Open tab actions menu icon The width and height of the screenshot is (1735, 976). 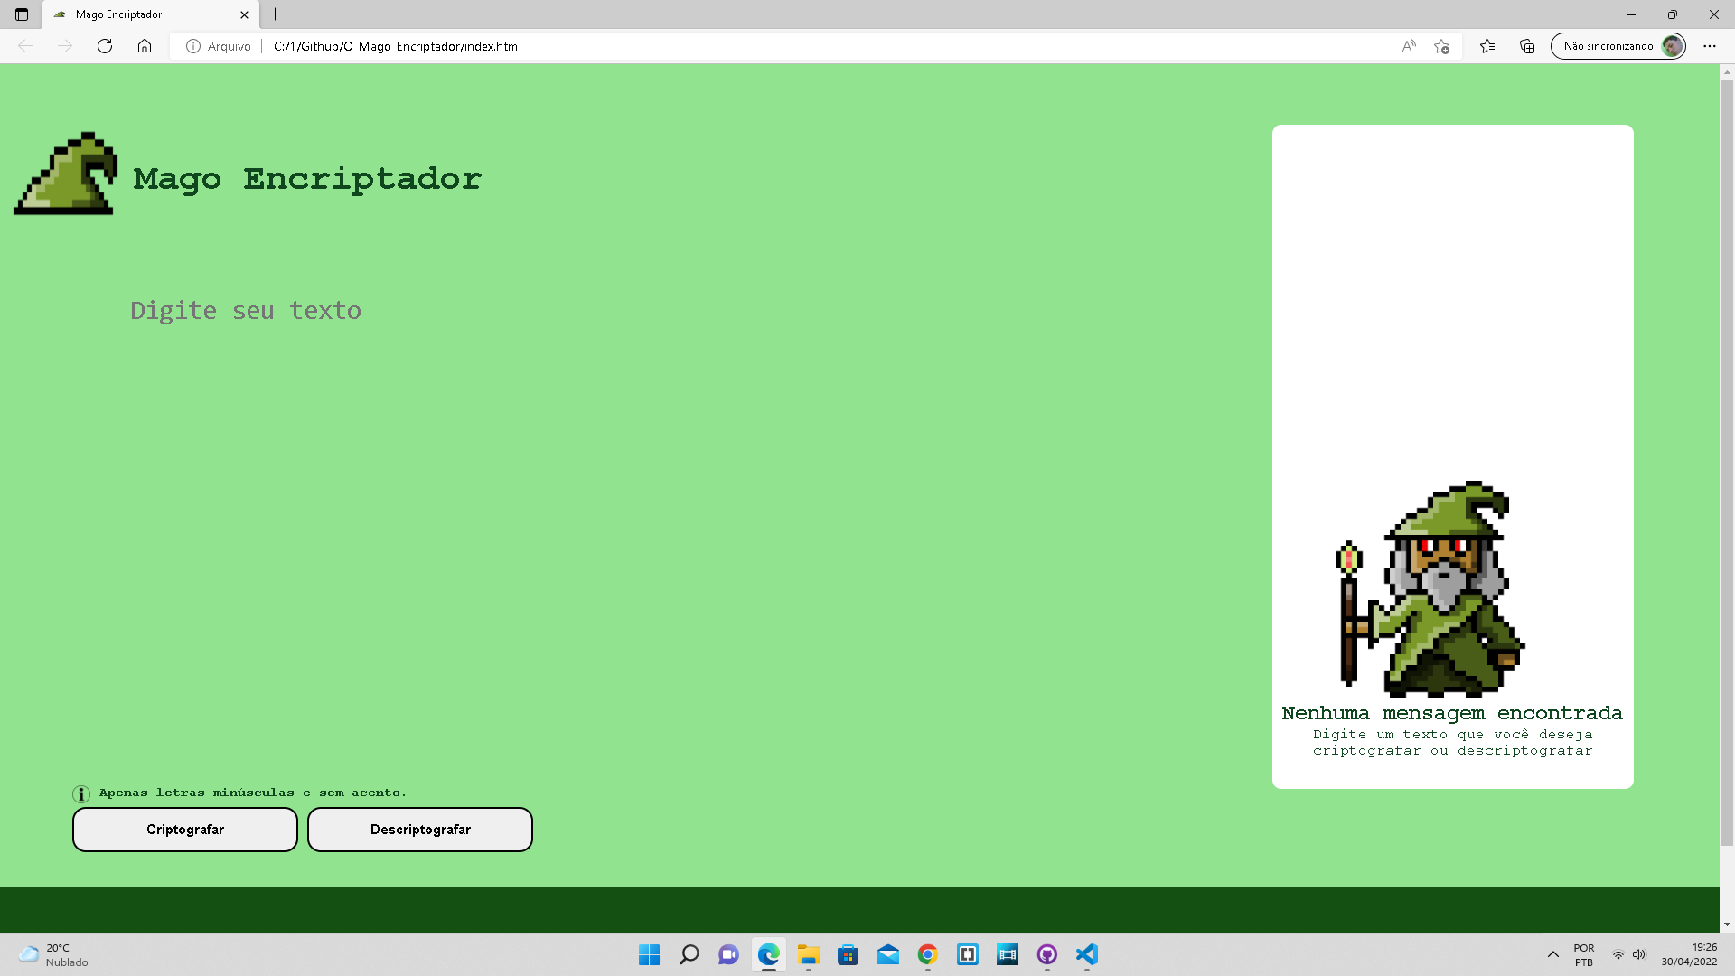click(22, 14)
